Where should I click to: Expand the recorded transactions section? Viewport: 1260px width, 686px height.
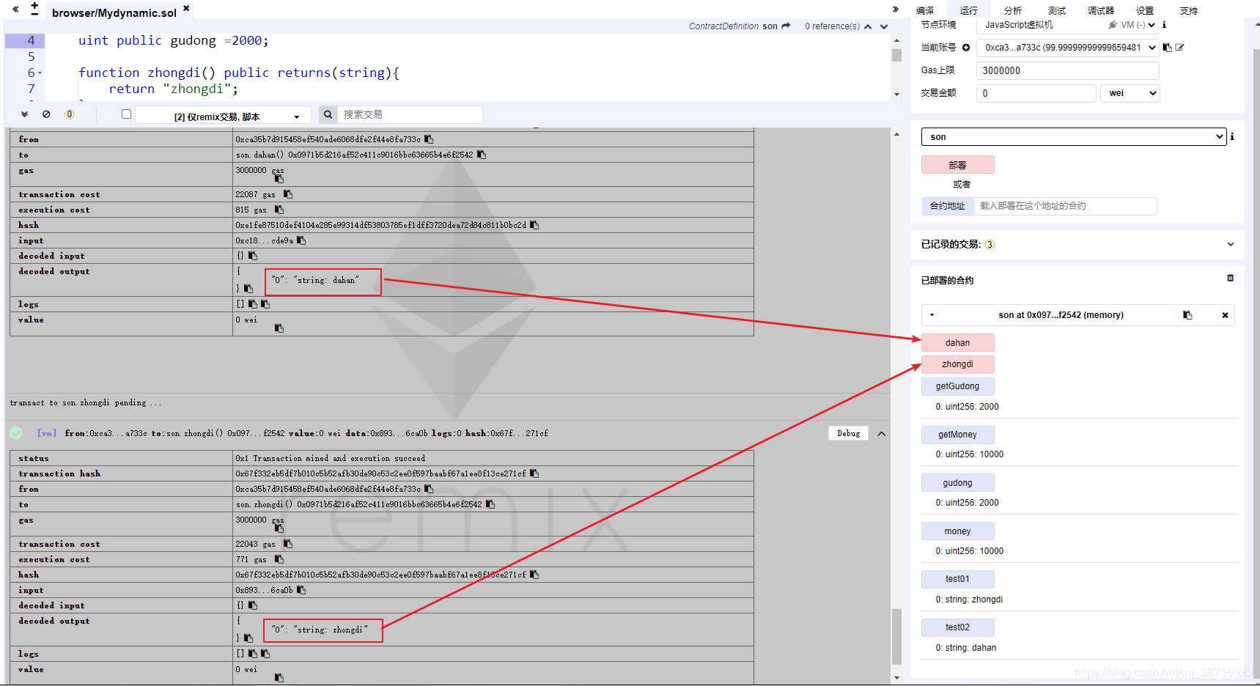1231,244
